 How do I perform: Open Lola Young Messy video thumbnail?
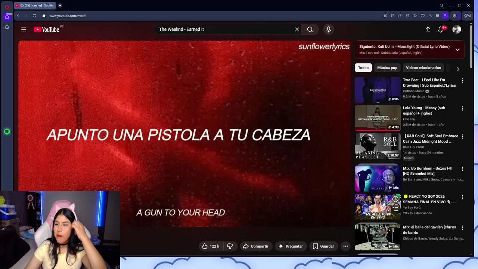coord(378,118)
